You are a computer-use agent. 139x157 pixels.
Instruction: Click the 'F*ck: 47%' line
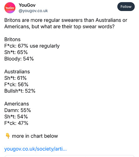(x=16, y=123)
